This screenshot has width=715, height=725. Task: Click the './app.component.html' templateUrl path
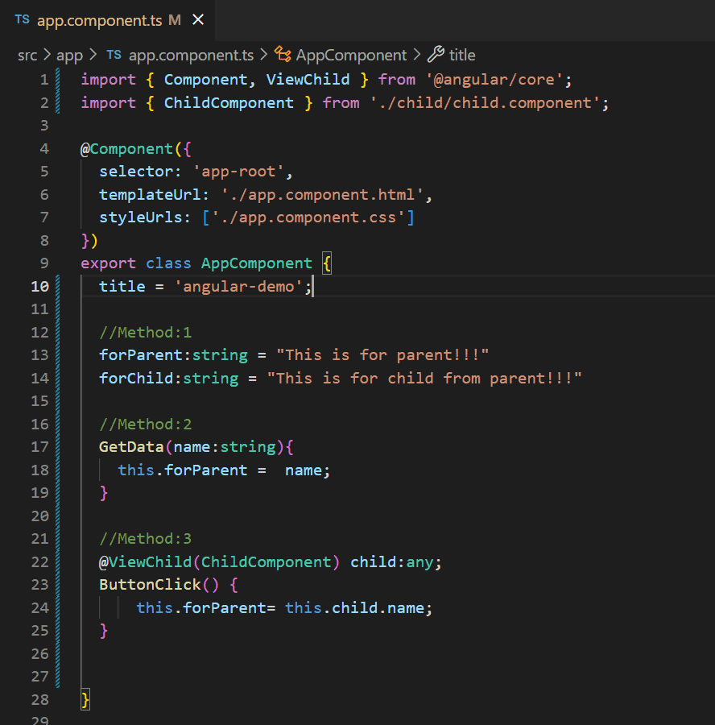[x=322, y=195]
